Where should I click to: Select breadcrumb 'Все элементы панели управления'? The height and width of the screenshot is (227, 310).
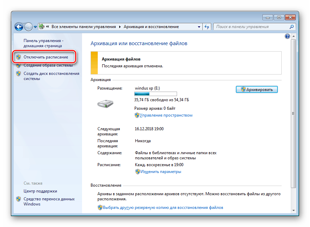click(x=84, y=27)
